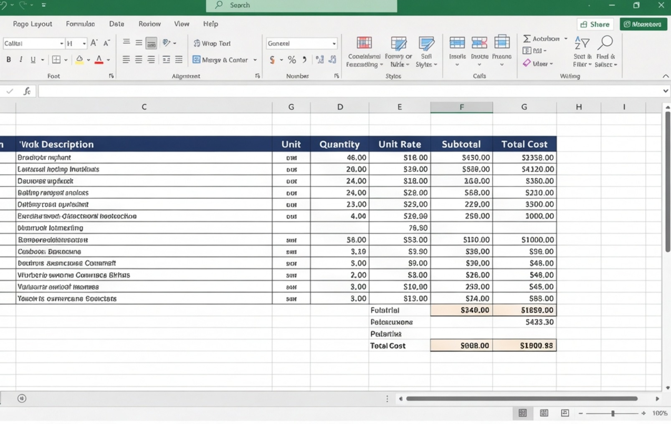Expand the formula bar chevron

(x=666, y=91)
